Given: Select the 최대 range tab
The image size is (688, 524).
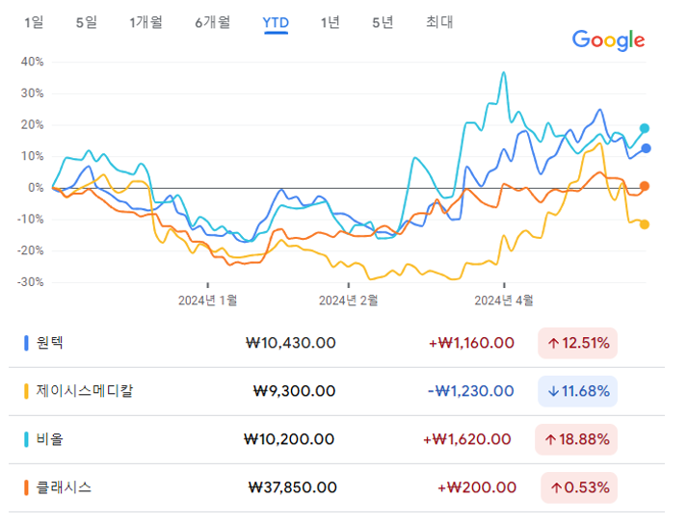Looking at the screenshot, I should [439, 22].
